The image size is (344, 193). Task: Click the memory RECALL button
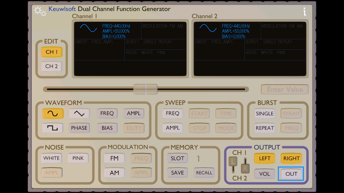tap(204, 173)
